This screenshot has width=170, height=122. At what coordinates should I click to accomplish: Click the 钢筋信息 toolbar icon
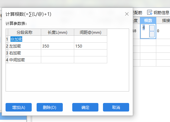150,12
